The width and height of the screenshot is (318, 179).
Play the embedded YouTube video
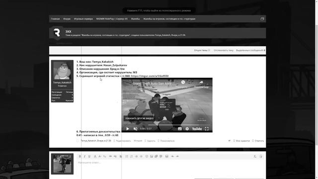[128, 129]
